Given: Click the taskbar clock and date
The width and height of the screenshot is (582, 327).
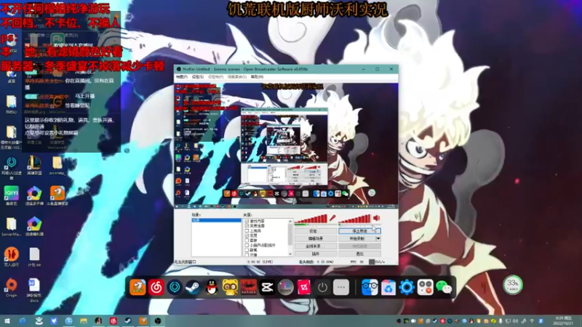Looking at the screenshot, I should (563, 321).
